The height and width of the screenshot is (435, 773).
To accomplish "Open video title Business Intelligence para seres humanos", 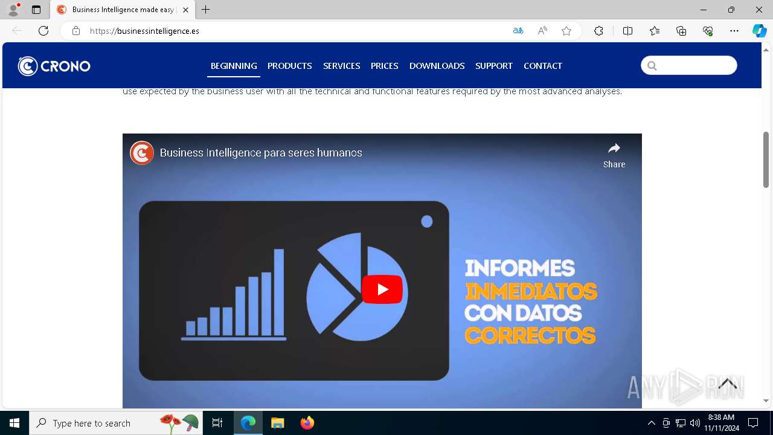I will tap(261, 153).
